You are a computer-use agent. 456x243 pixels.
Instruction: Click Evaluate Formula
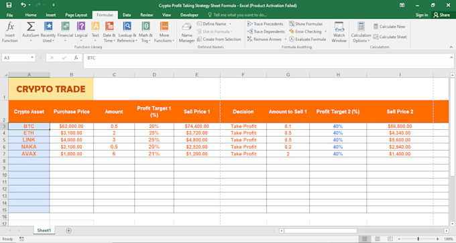click(307, 39)
